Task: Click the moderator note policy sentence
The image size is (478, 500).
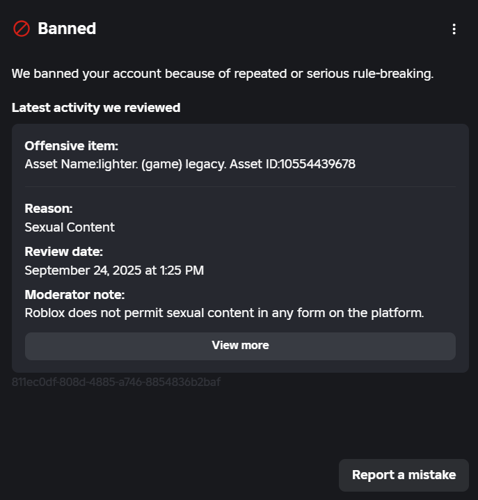Action: [224, 313]
